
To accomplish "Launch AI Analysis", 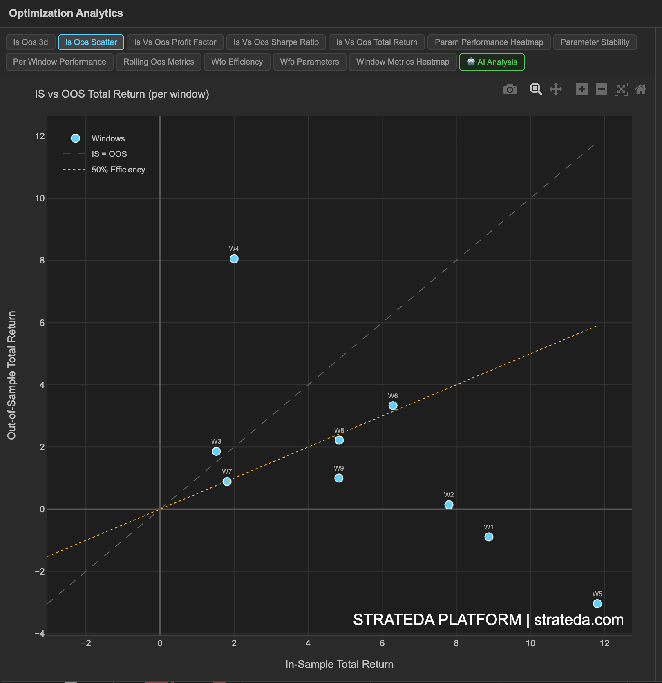I will (492, 62).
